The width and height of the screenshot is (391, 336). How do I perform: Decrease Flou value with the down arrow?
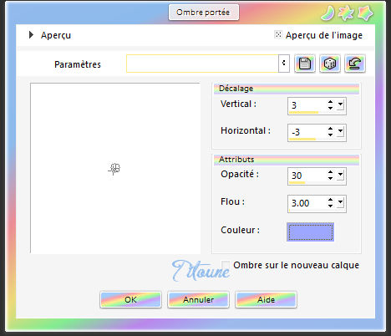tap(330, 206)
